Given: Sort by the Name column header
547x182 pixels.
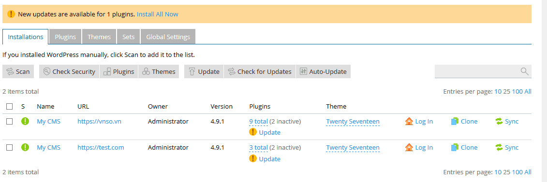Looking at the screenshot, I should (45, 107).
